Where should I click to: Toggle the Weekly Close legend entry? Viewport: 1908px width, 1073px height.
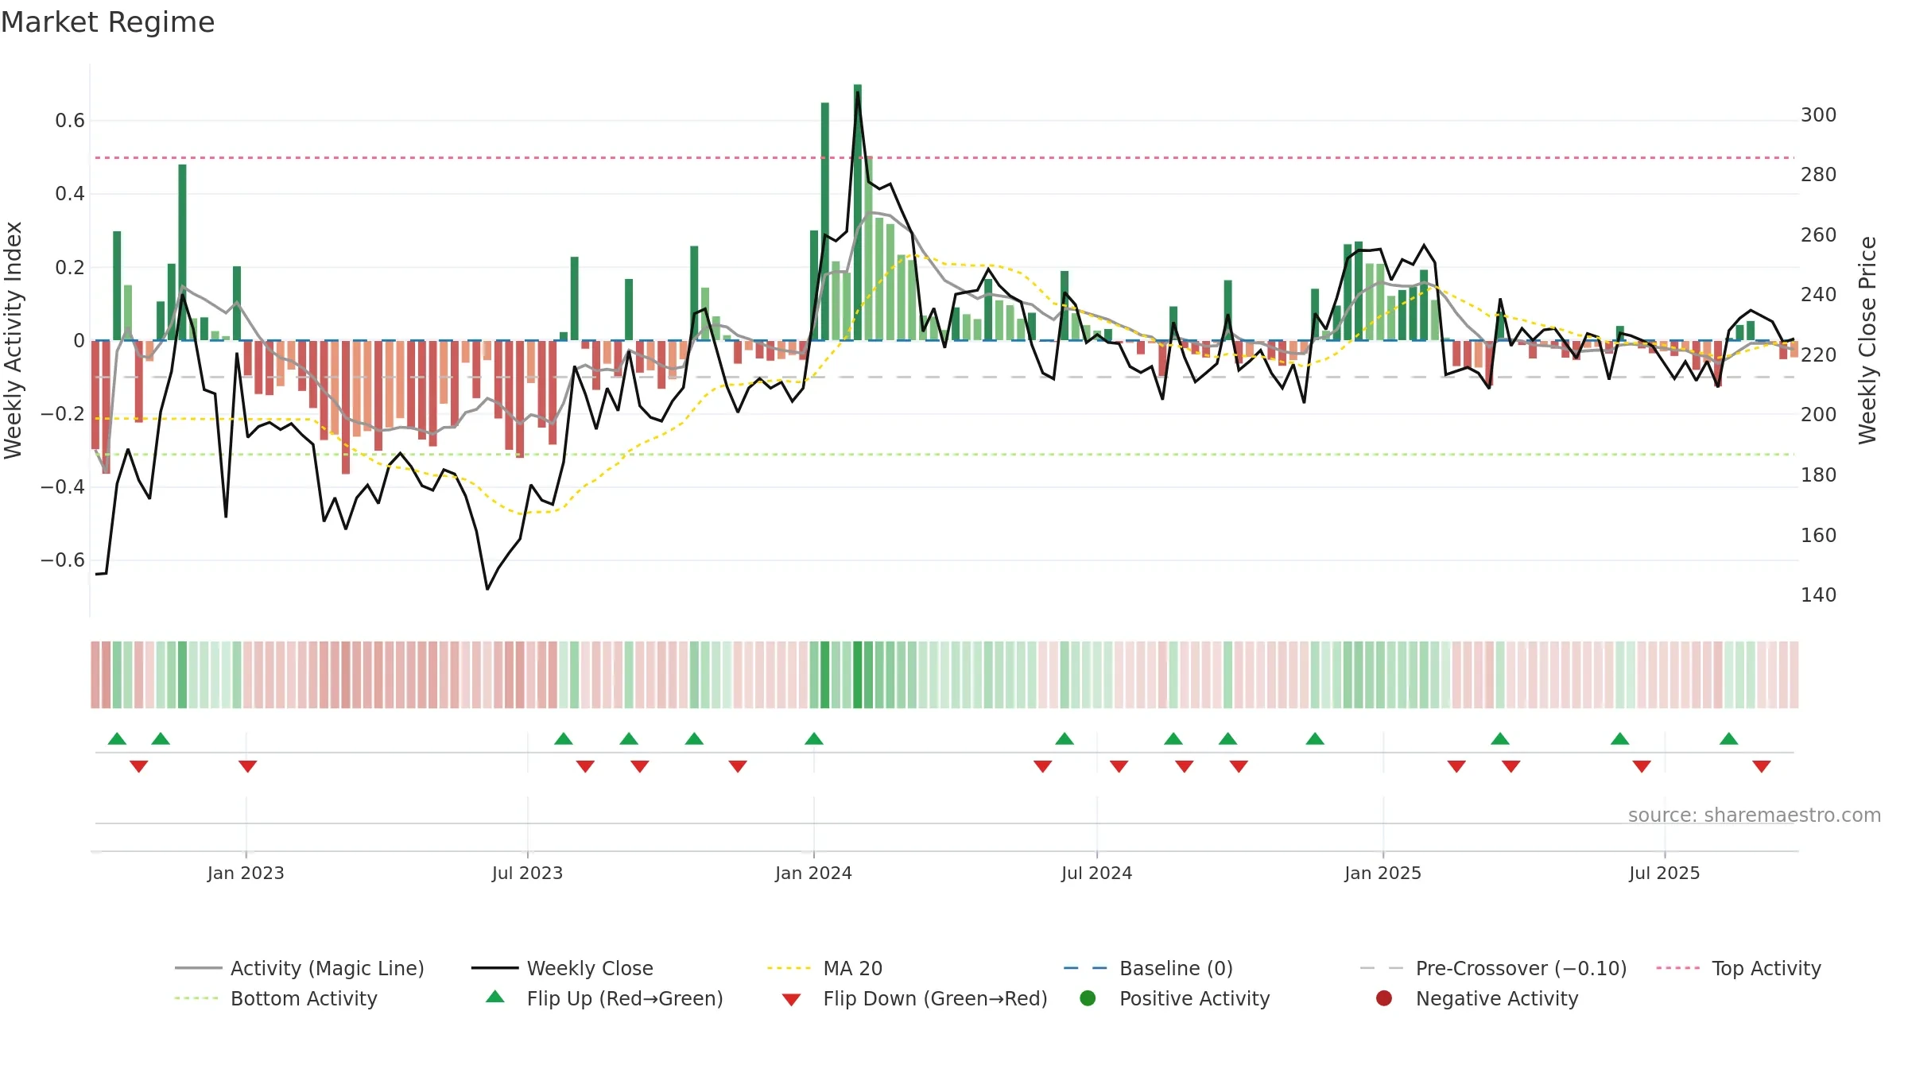point(562,968)
